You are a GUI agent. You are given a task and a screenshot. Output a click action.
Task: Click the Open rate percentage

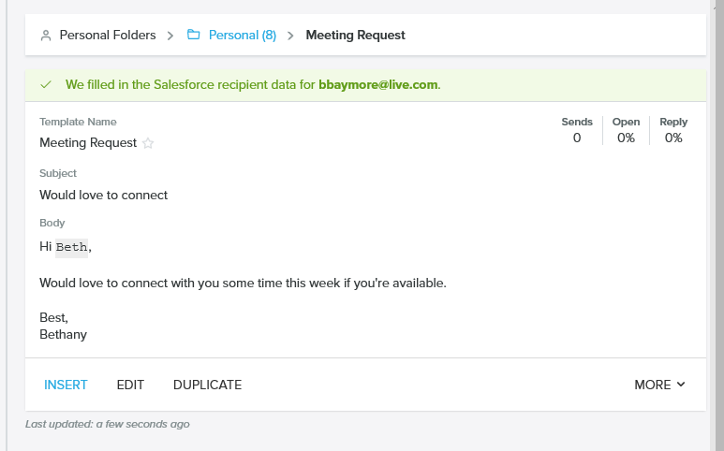point(626,138)
